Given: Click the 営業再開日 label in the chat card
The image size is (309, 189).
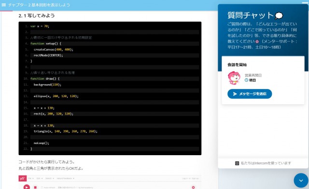Looking at the screenshot, I should [253, 75].
